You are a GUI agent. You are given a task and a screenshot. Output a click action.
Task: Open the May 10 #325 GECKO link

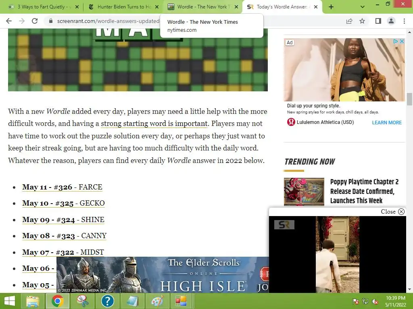coord(63,203)
